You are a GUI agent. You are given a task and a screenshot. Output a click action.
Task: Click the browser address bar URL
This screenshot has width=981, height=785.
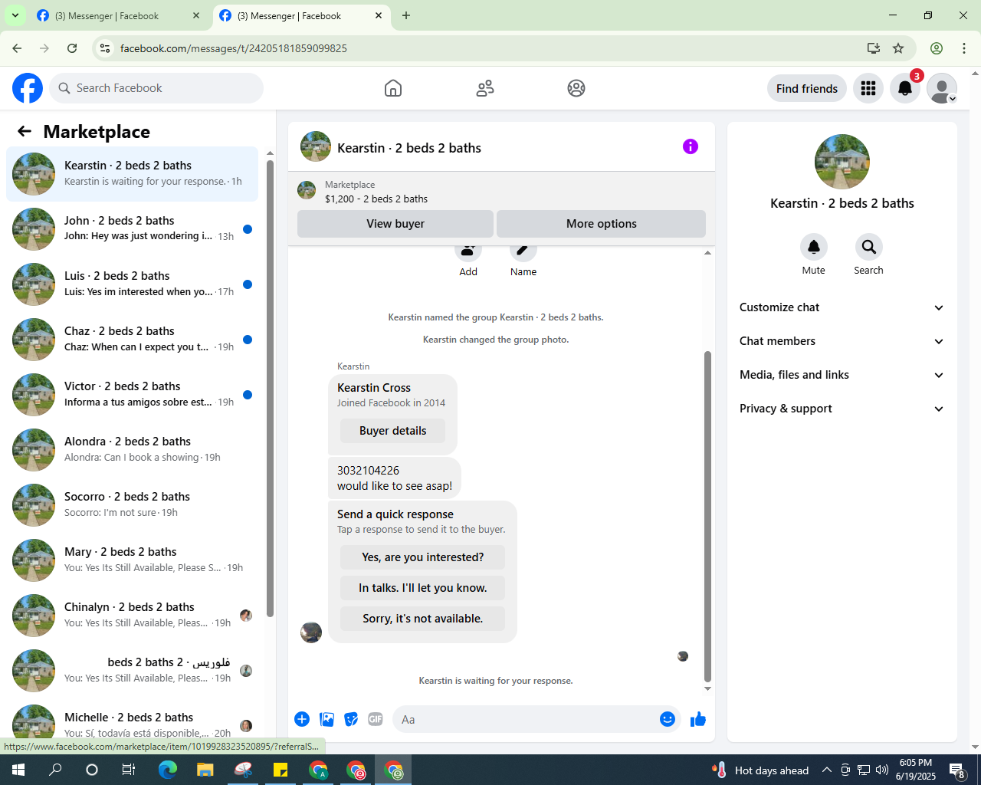(x=234, y=48)
